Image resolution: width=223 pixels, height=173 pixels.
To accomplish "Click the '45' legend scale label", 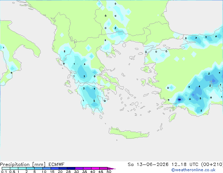I will pos(101,172).
